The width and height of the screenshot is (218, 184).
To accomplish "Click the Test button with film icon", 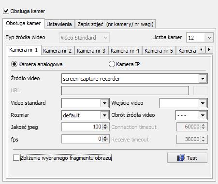I will (x=187, y=158).
